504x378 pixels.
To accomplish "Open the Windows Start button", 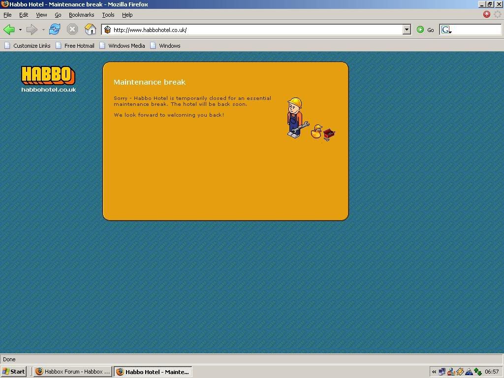I will pyautogui.click(x=13, y=372).
